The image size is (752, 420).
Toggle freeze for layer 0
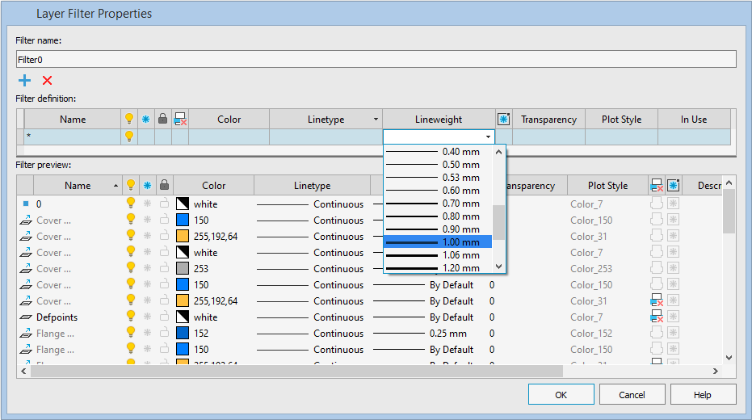pyautogui.click(x=147, y=204)
